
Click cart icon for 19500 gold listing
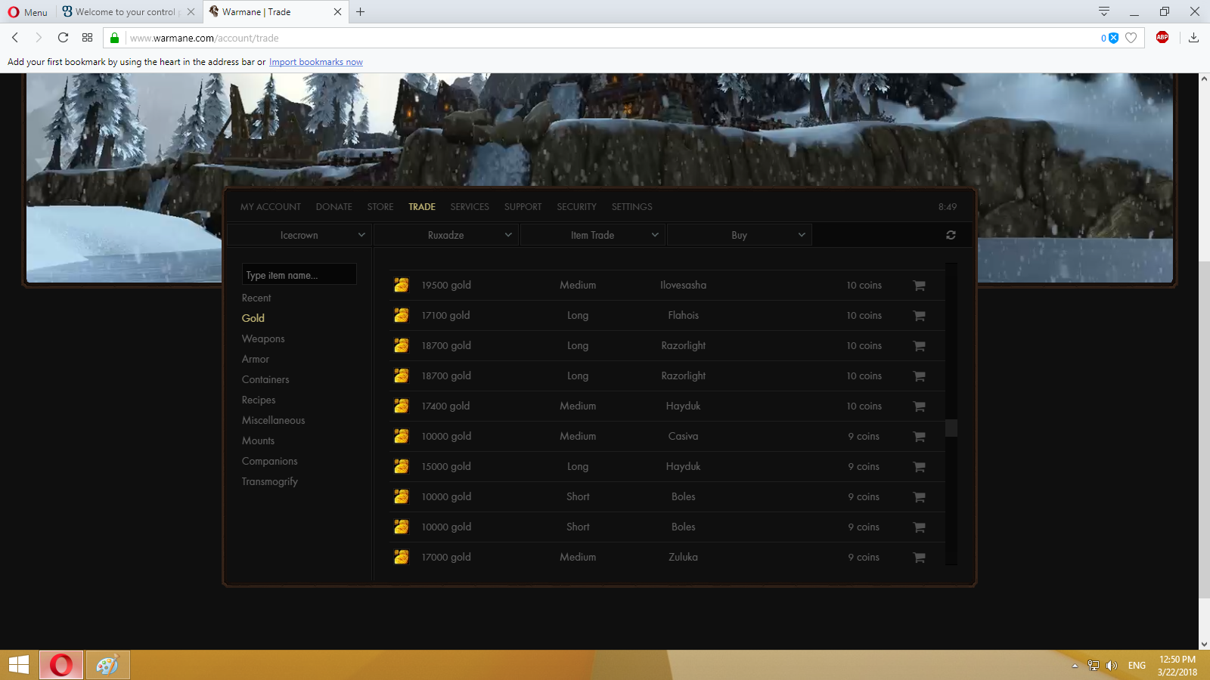pyautogui.click(x=919, y=286)
